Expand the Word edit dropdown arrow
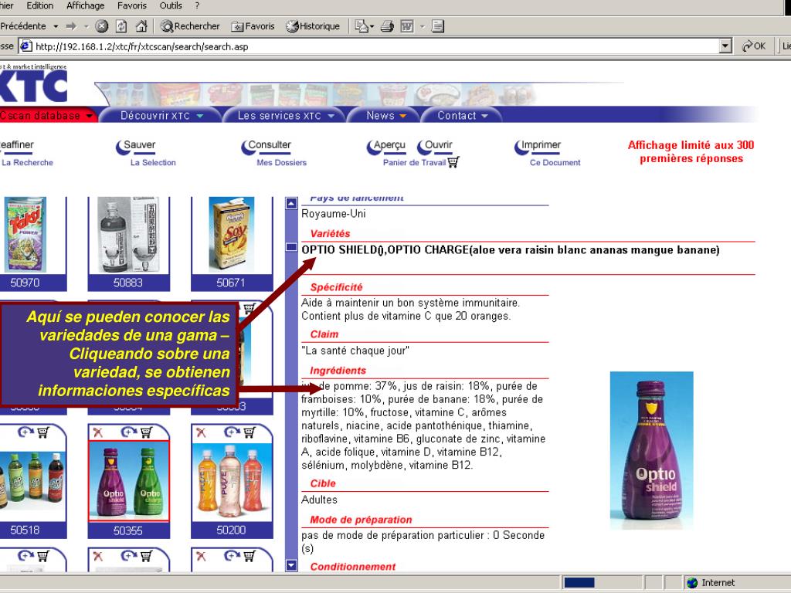The image size is (791, 593). pos(423,26)
